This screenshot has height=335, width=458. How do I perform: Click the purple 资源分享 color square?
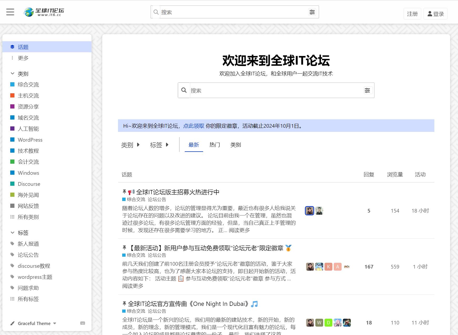coord(12,106)
